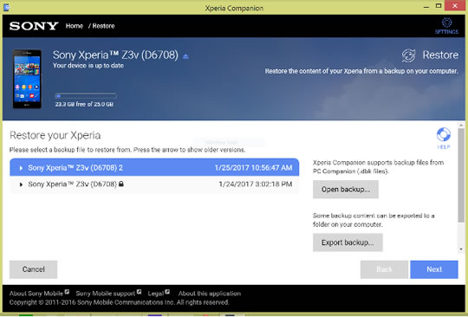Open the Legal link
Viewport: 468px width, 317px height.
click(156, 294)
